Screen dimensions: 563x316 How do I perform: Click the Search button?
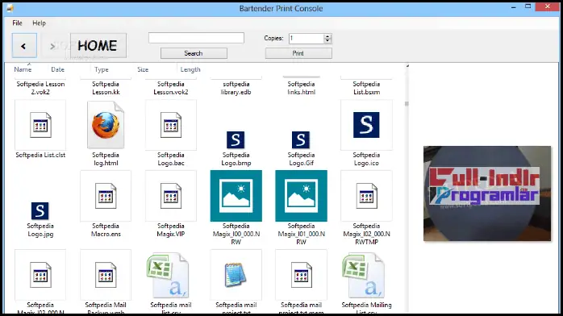pyautogui.click(x=194, y=53)
